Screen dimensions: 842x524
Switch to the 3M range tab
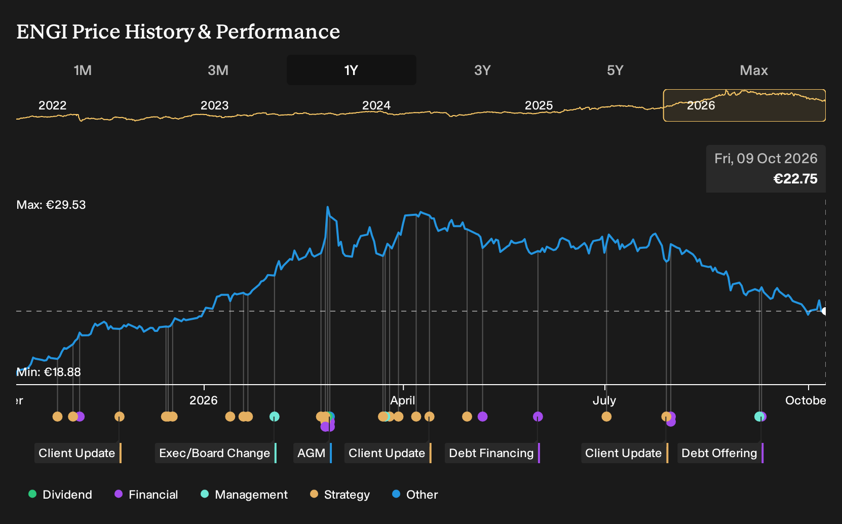tap(218, 70)
